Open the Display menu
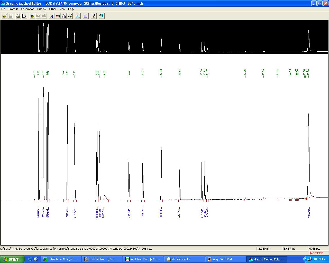Screen dimensions: 329x263 pyautogui.click(x=42, y=9)
